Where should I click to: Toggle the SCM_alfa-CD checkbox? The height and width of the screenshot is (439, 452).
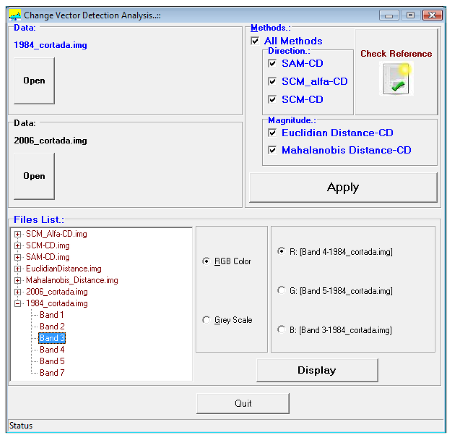pyautogui.click(x=272, y=81)
